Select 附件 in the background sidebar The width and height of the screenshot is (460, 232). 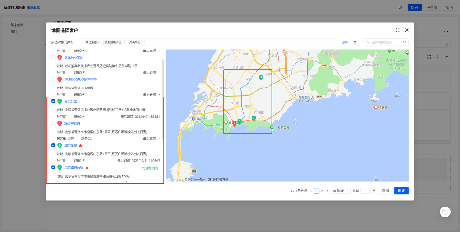(14, 32)
